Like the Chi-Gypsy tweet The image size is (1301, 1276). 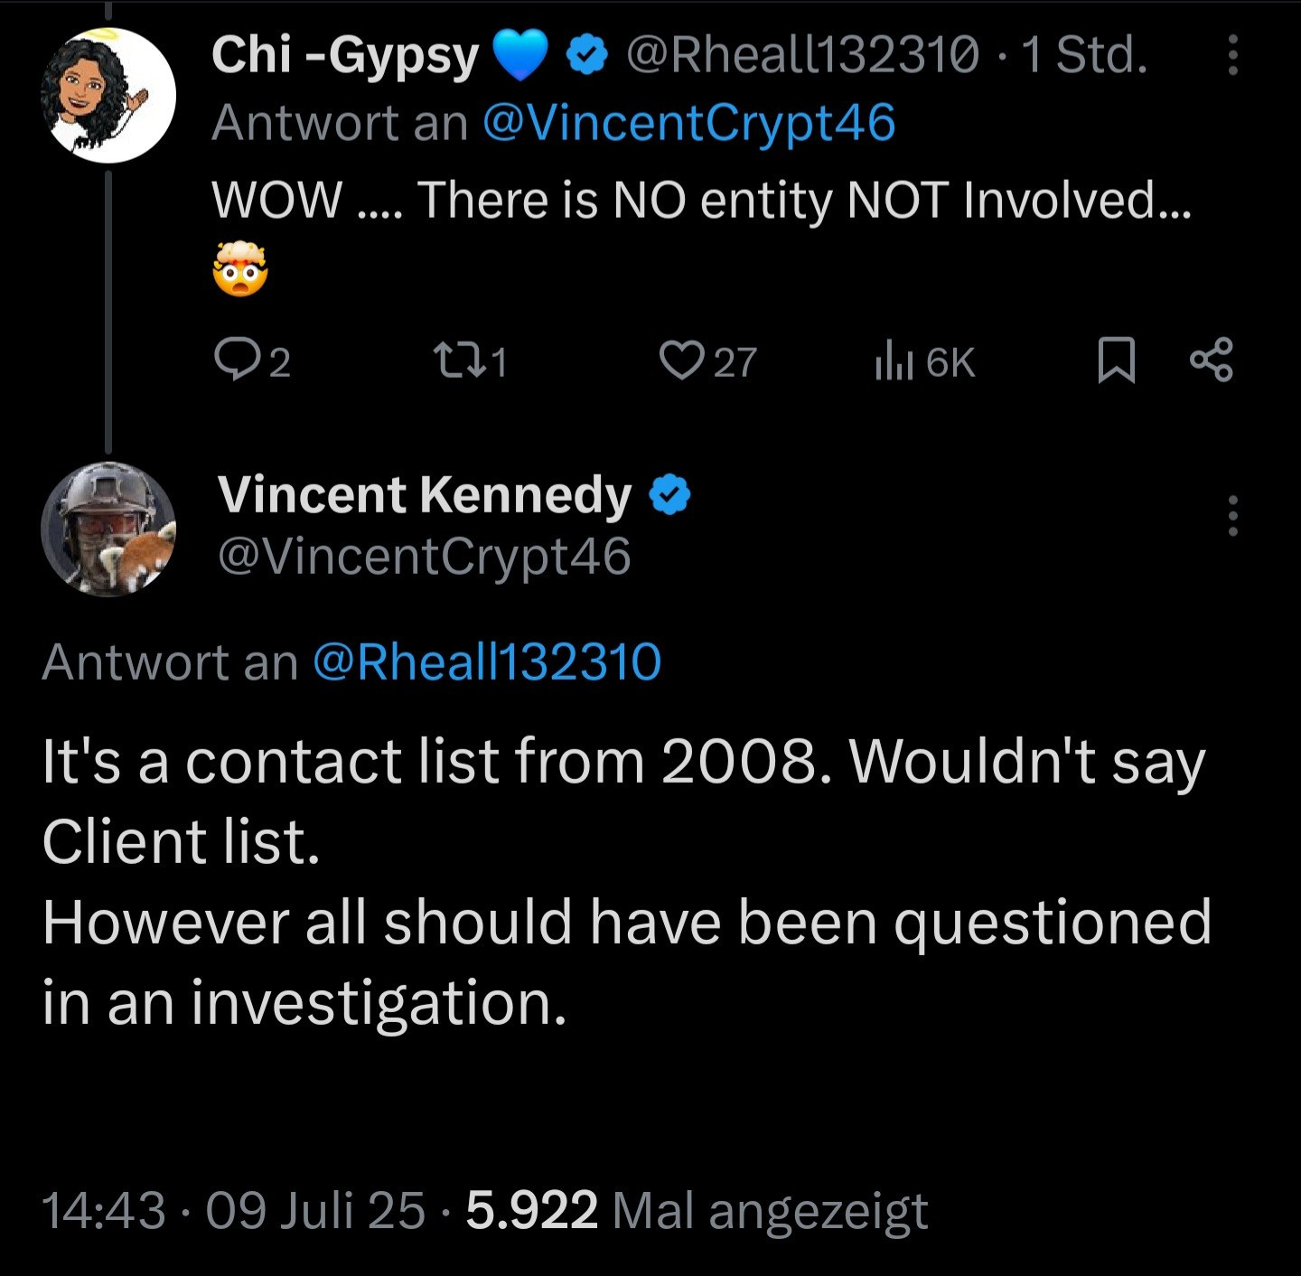680,361
